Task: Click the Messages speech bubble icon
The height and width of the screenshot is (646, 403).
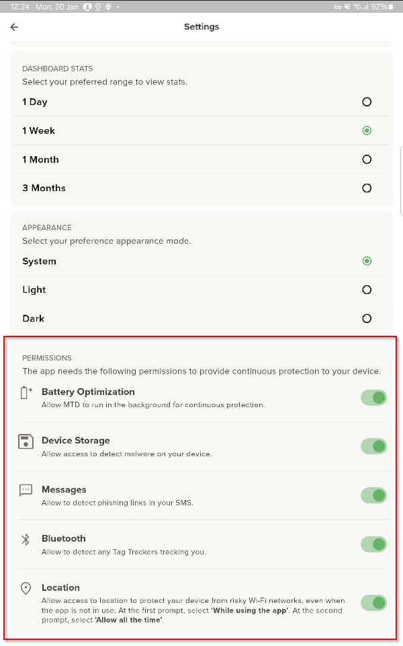Action: 26,491
